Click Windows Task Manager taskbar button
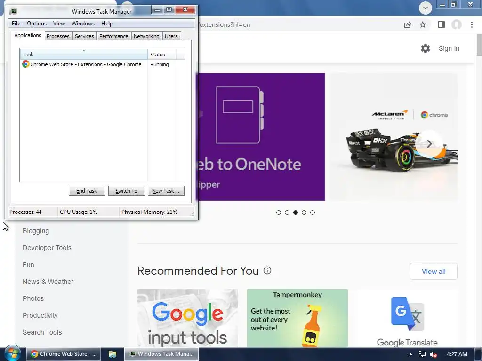 pyautogui.click(x=161, y=354)
